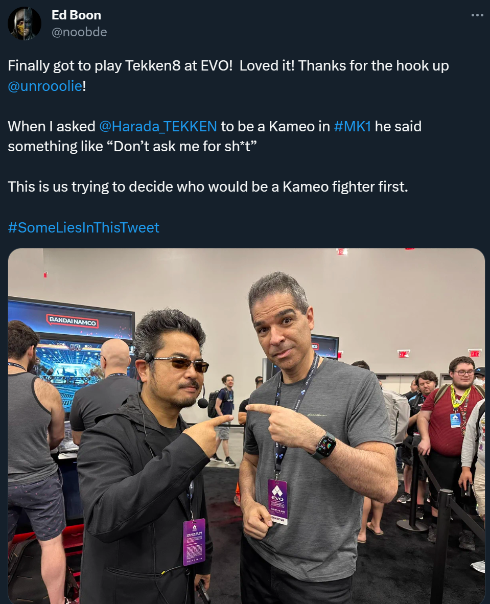Image resolution: width=490 pixels, height=604 pixels.
Task: Open the @noobde handle link
Action: click(79, 32)
